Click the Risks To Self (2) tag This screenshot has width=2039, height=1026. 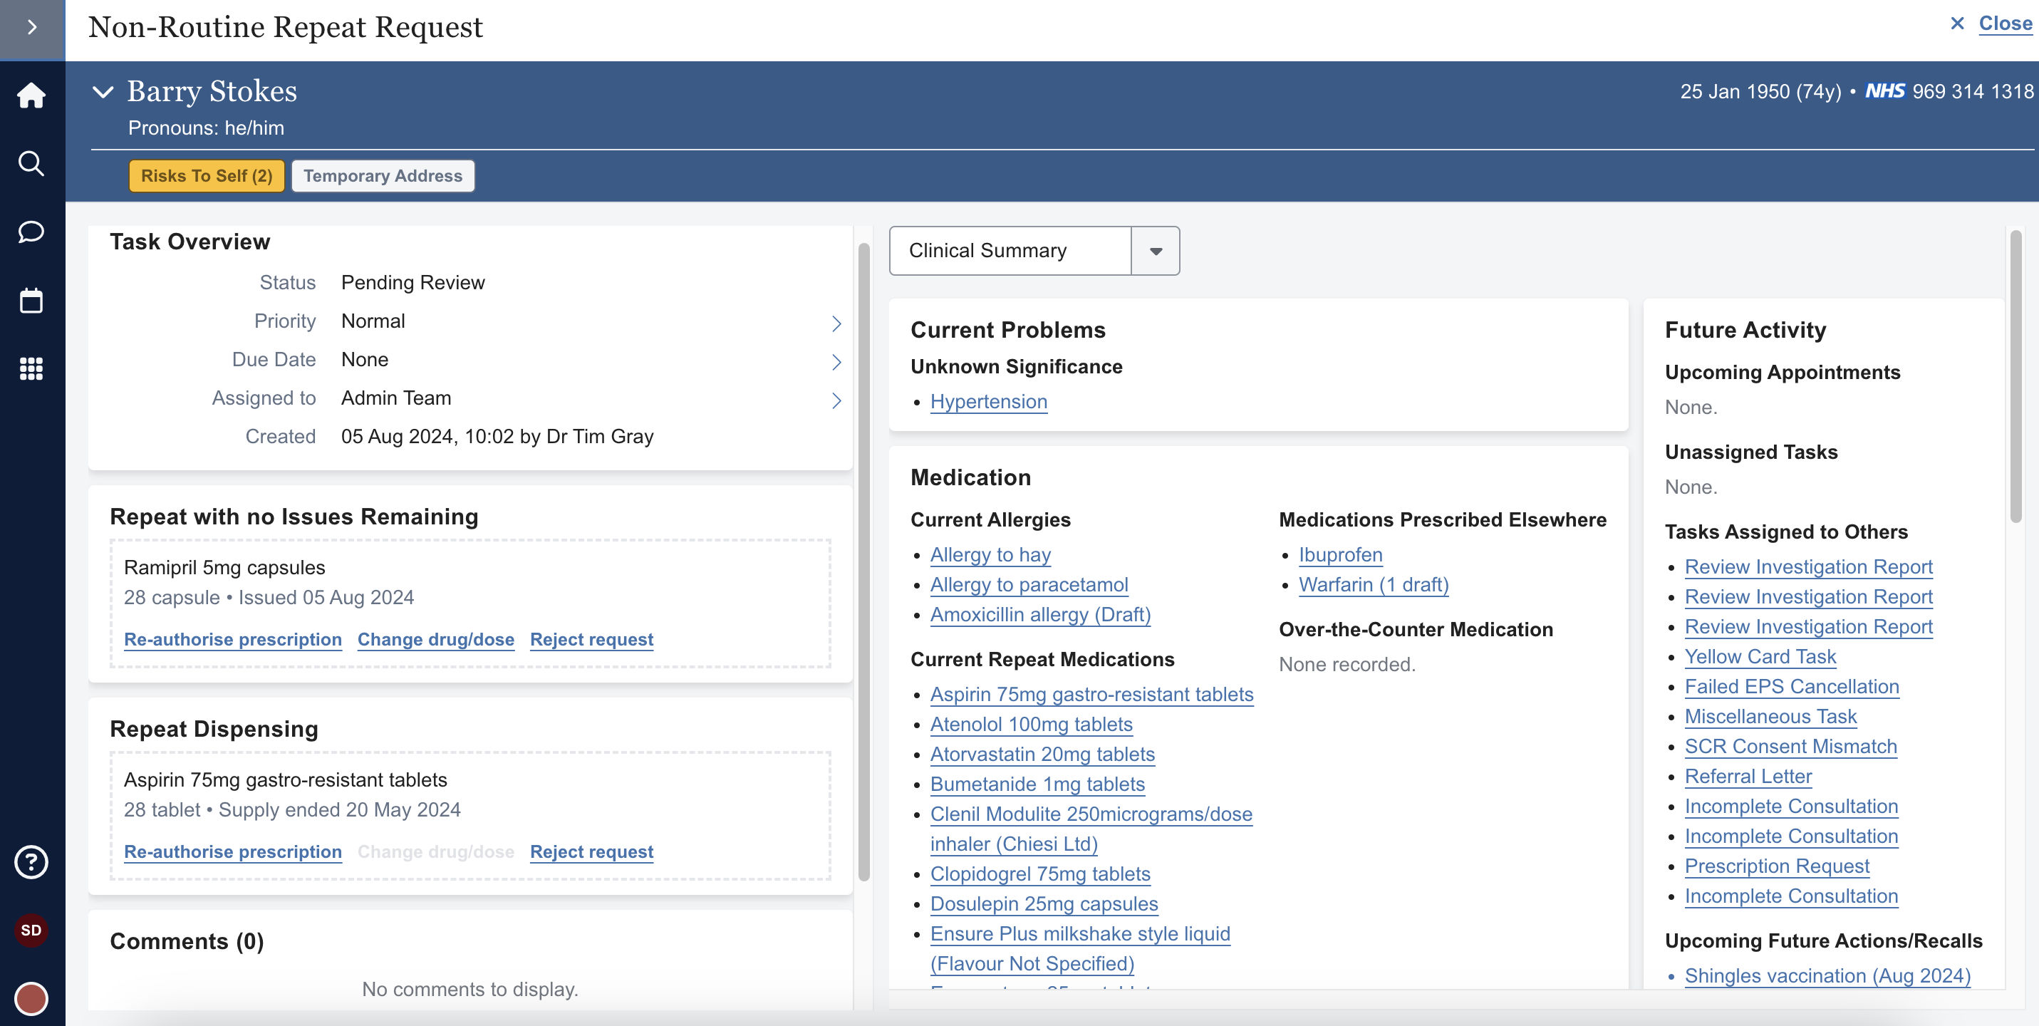(x=207, y=176)
